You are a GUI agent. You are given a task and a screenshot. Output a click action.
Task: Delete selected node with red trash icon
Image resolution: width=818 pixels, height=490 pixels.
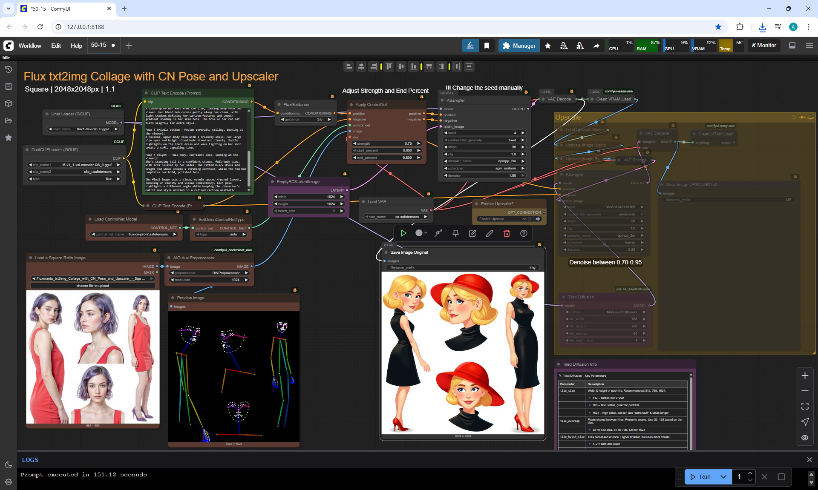tap(507, 233)
